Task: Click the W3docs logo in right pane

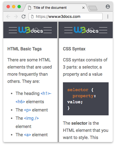Action: (86, 30)
